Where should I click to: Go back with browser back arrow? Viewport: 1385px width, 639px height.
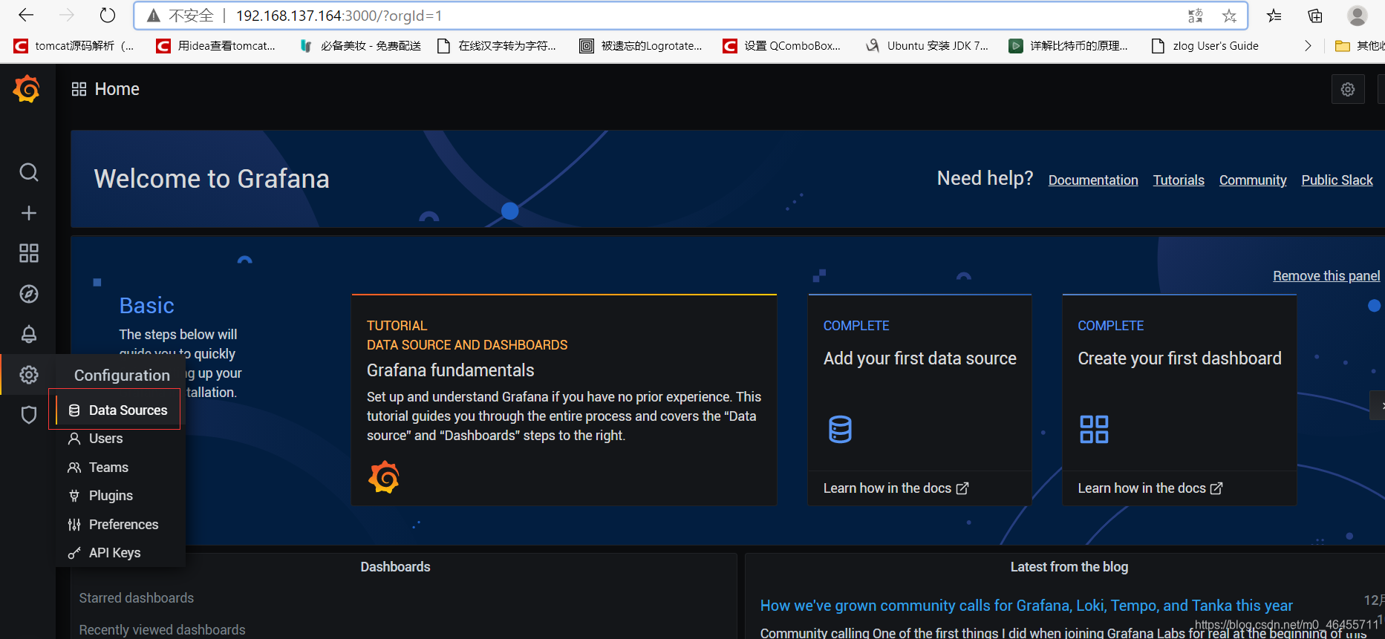point(26,15)
